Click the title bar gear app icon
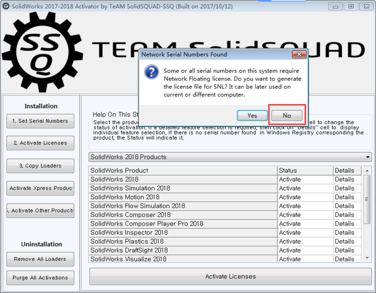The image size is (376, 293). pos(6,6)
